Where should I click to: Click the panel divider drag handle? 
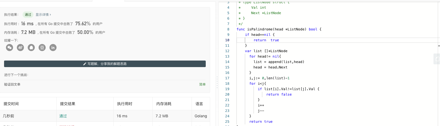217,82
